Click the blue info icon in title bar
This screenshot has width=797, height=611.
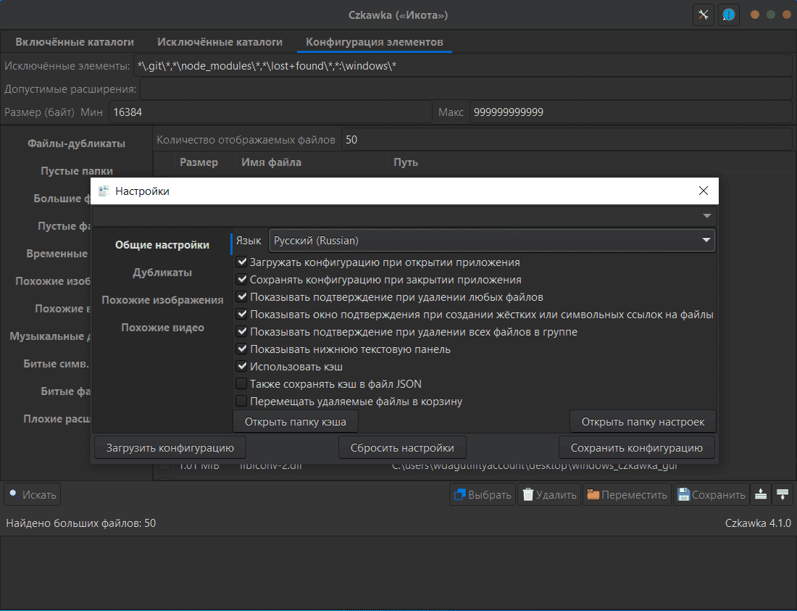[x=729, y=14]
